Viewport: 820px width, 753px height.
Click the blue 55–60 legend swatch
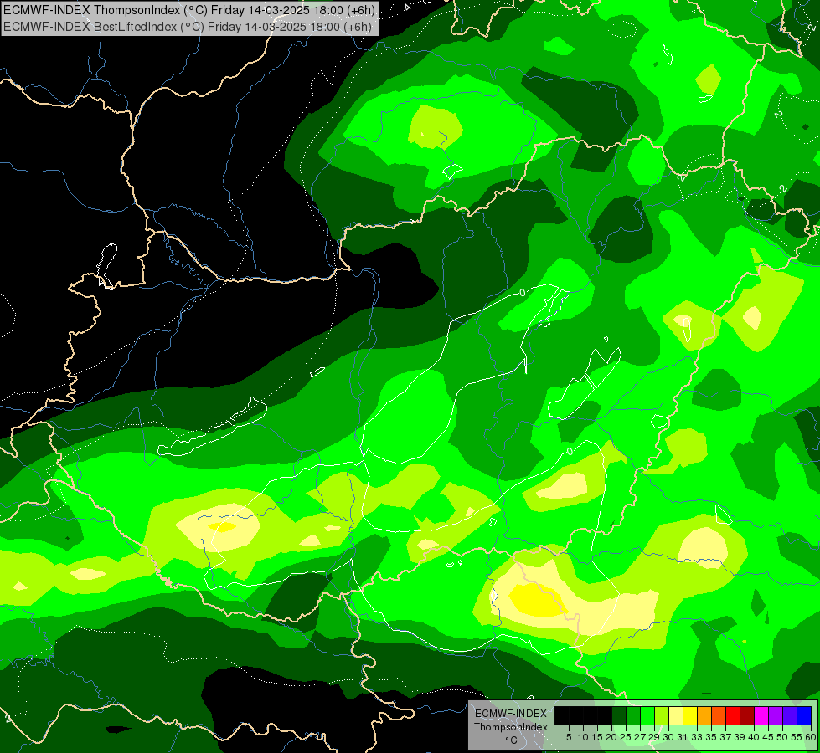[x=804, y=715]
